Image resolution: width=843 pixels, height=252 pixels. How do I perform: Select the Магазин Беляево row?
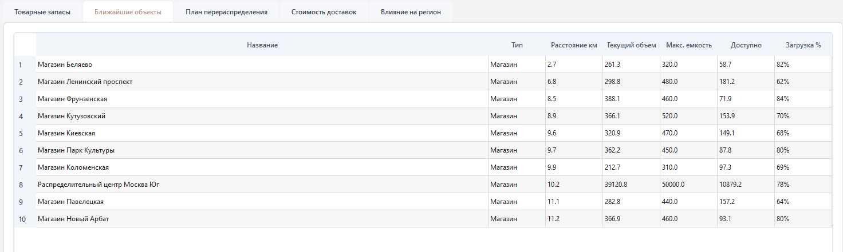tap(65, 65)
